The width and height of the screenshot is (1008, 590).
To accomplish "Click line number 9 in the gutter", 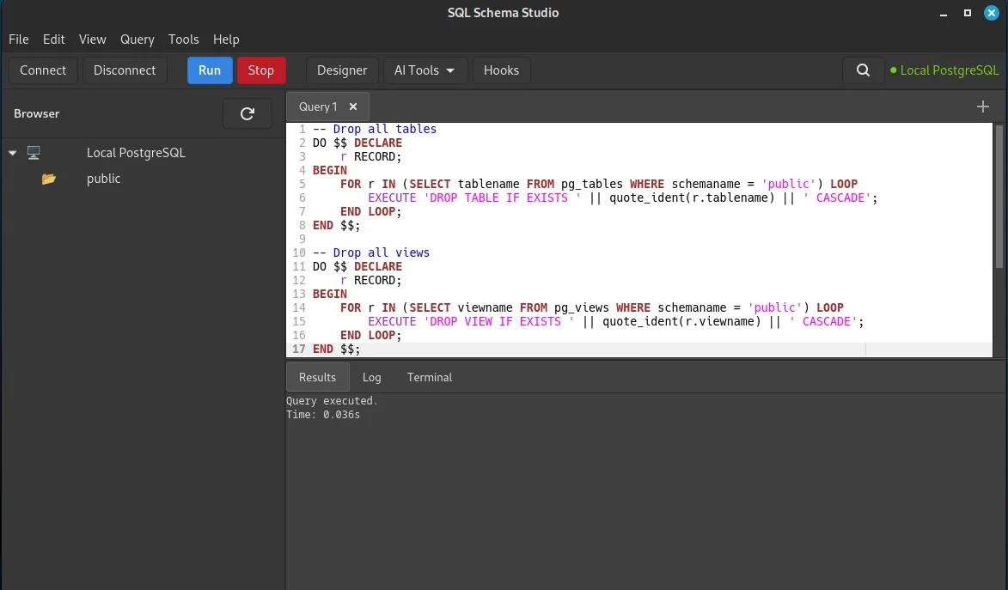I will pos(302,239).
